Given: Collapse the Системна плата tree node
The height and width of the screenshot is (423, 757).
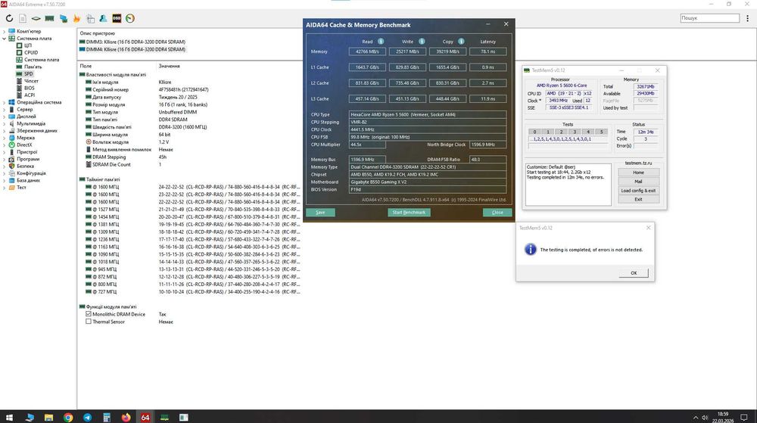Looking at the screenshot, I should (x=5, y=39).
